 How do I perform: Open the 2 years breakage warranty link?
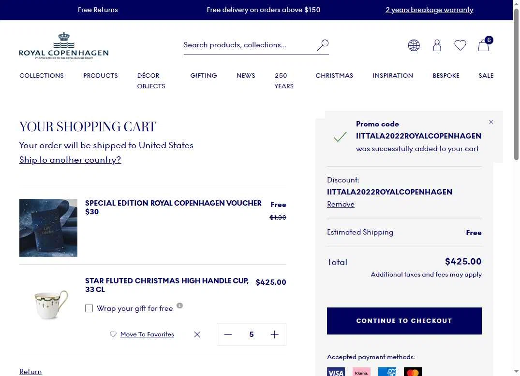coord(429,10)
